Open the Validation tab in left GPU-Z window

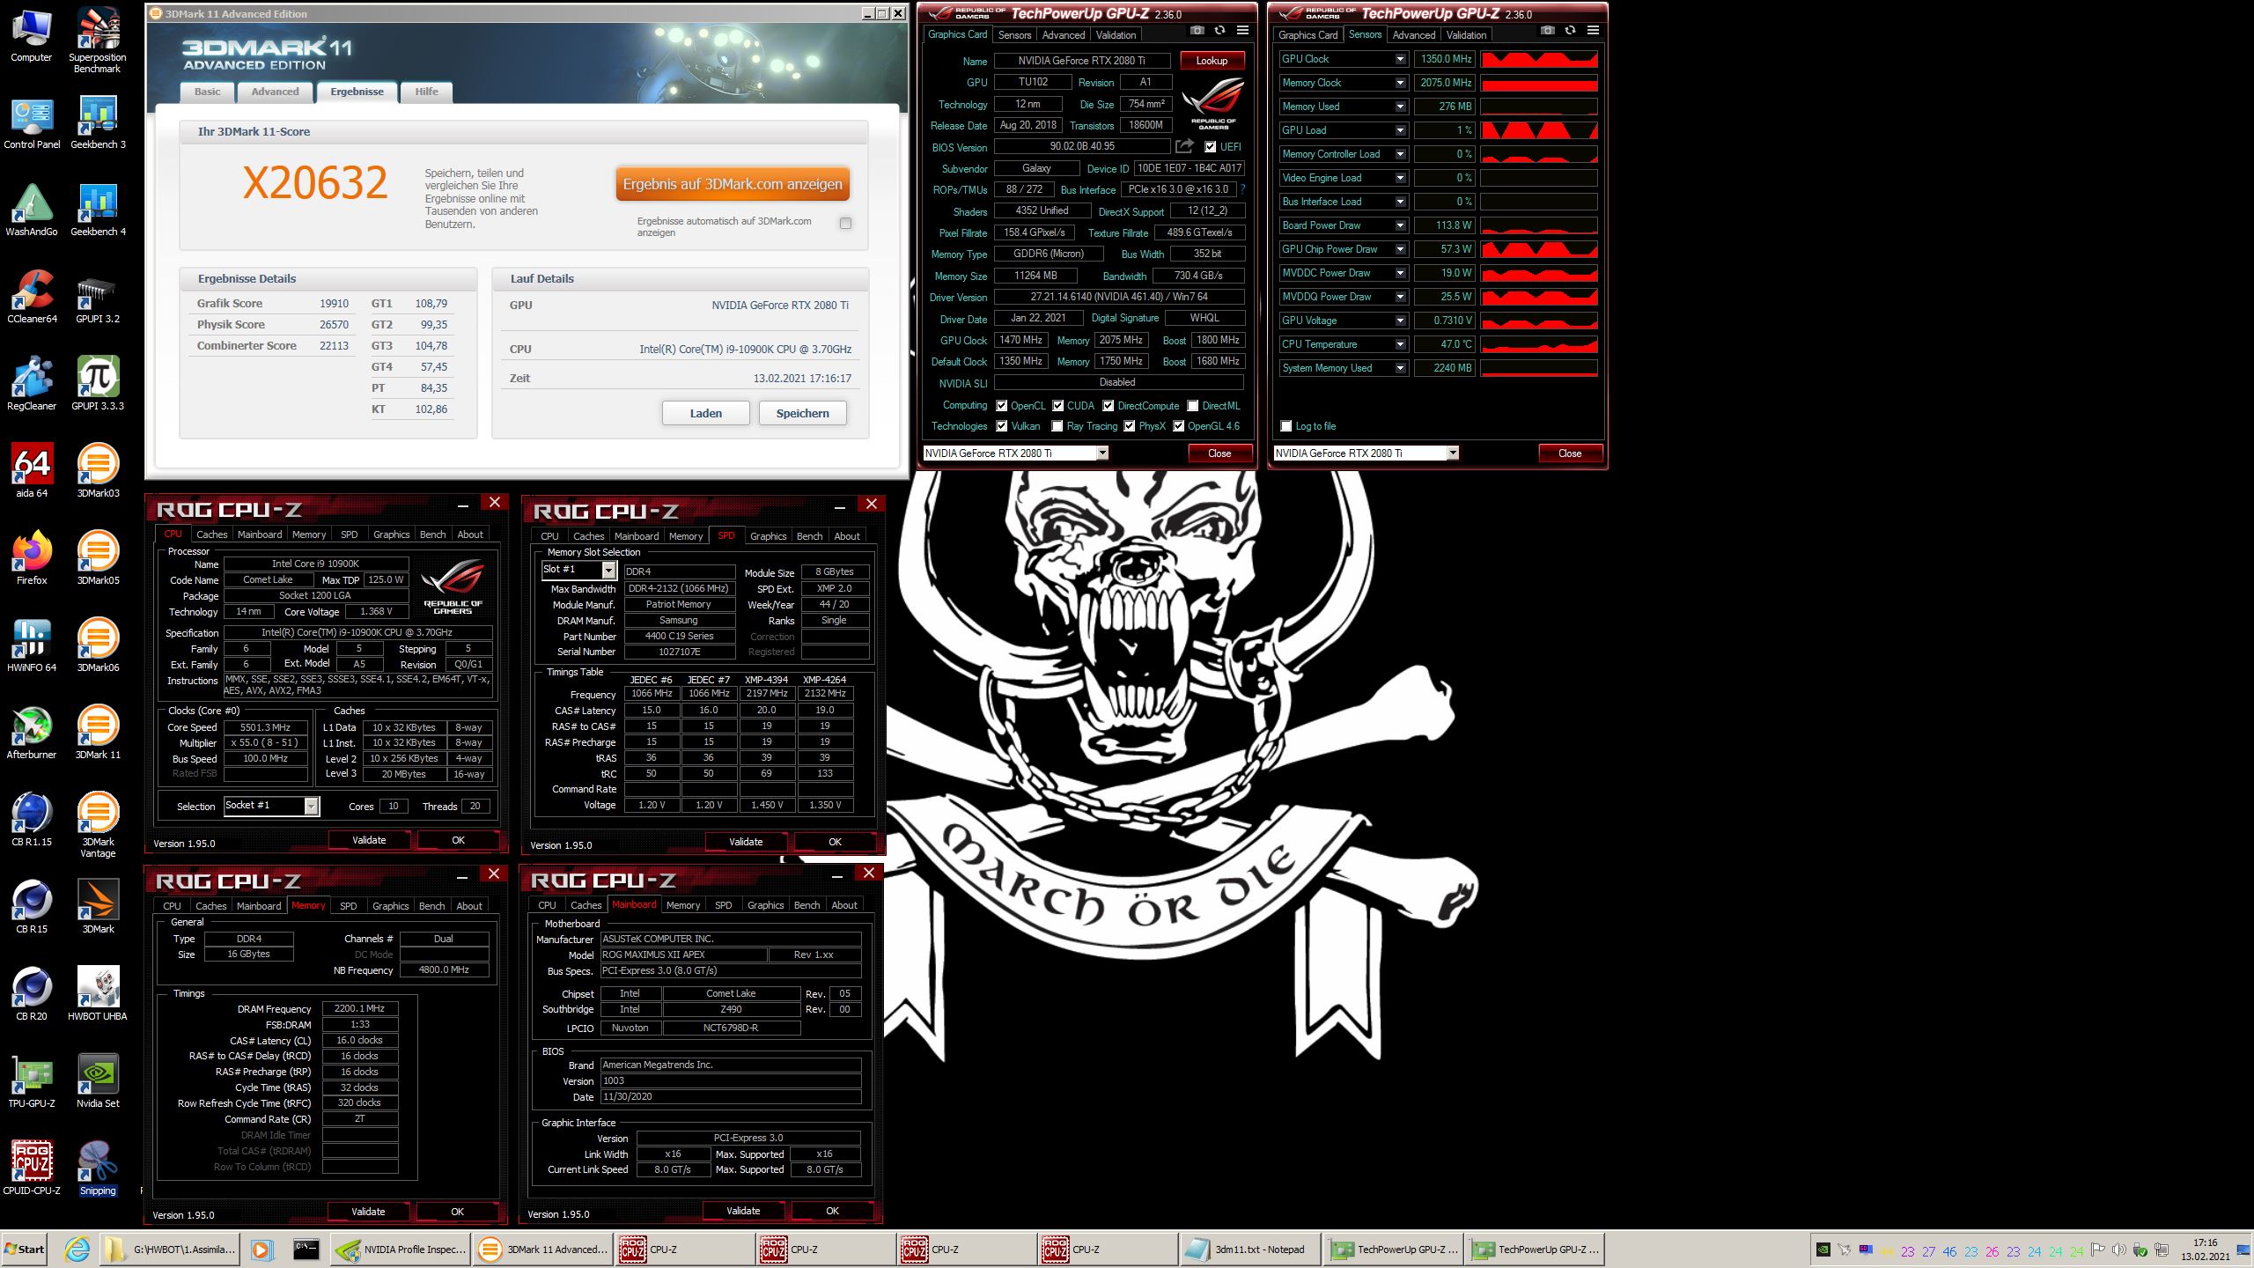[x=1116, y=35]
